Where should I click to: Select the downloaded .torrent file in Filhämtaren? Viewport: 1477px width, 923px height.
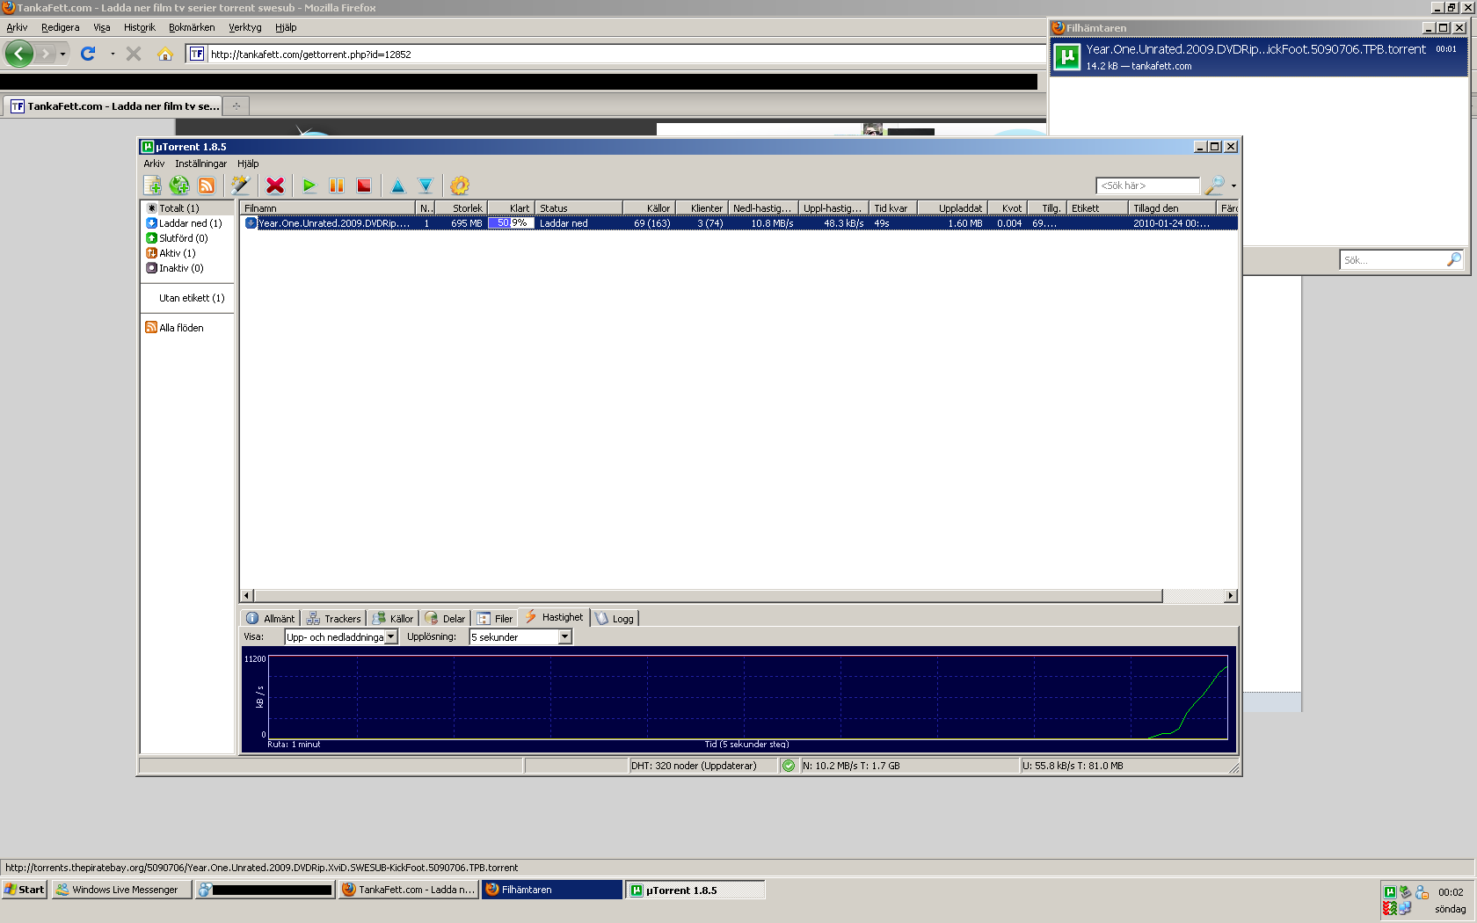click(x=1259, y=58)
